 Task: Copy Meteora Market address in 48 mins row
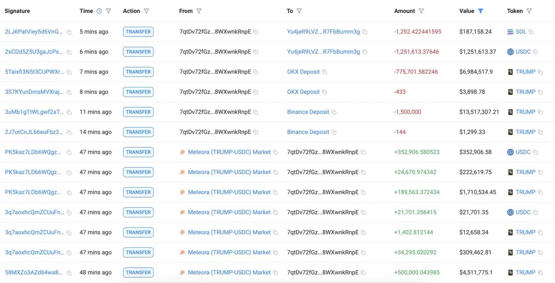coord(276,273)
